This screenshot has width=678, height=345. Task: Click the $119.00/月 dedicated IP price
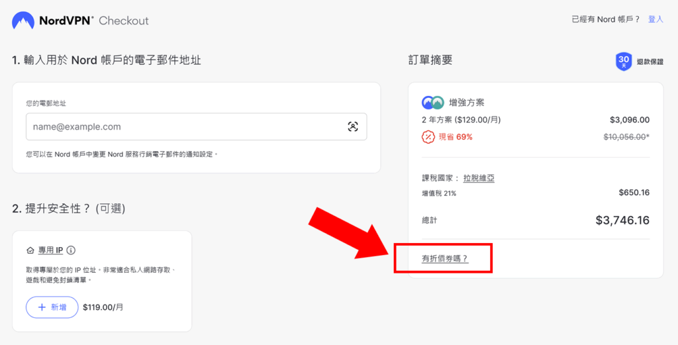tap(103, 307)
